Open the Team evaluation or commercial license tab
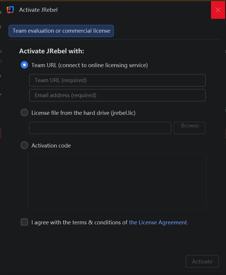 click(x=61, y=31)
